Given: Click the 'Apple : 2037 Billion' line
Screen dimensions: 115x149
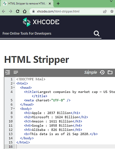Looking at the screenshot, I should [52, 113].
